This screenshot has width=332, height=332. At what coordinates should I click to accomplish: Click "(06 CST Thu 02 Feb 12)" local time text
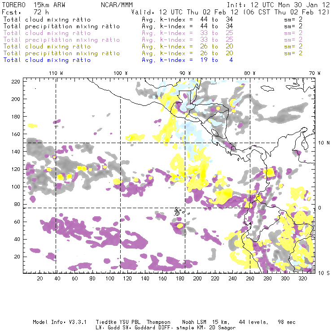[286, 12]
